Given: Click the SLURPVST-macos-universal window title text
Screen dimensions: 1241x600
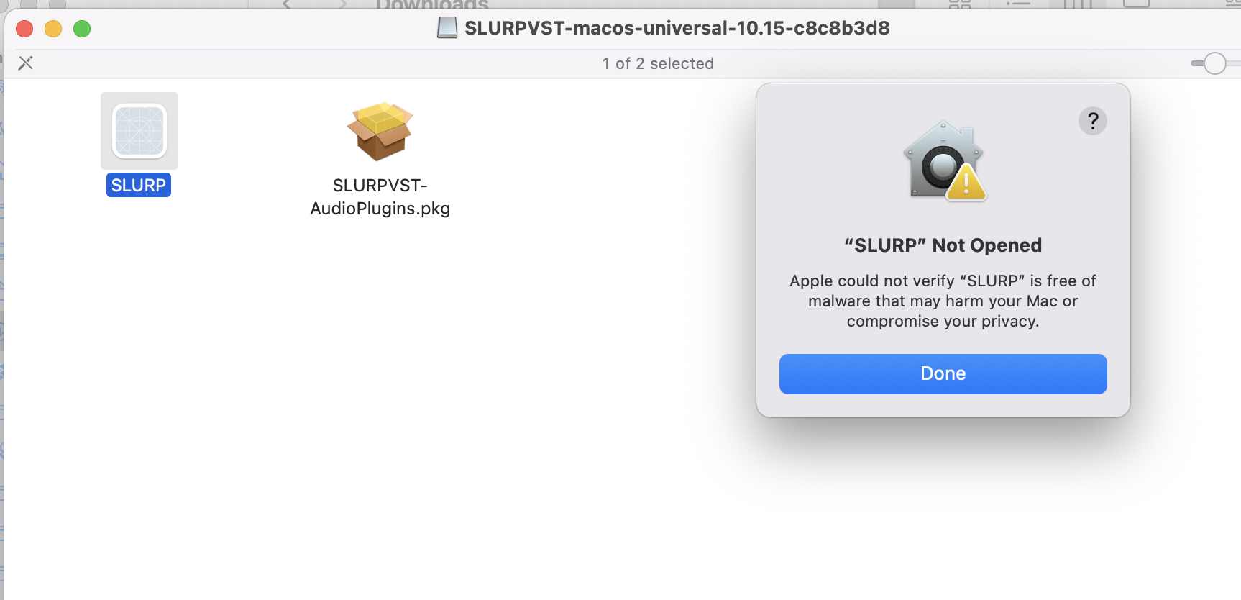Looking at the screenshot, I should 677,28.
